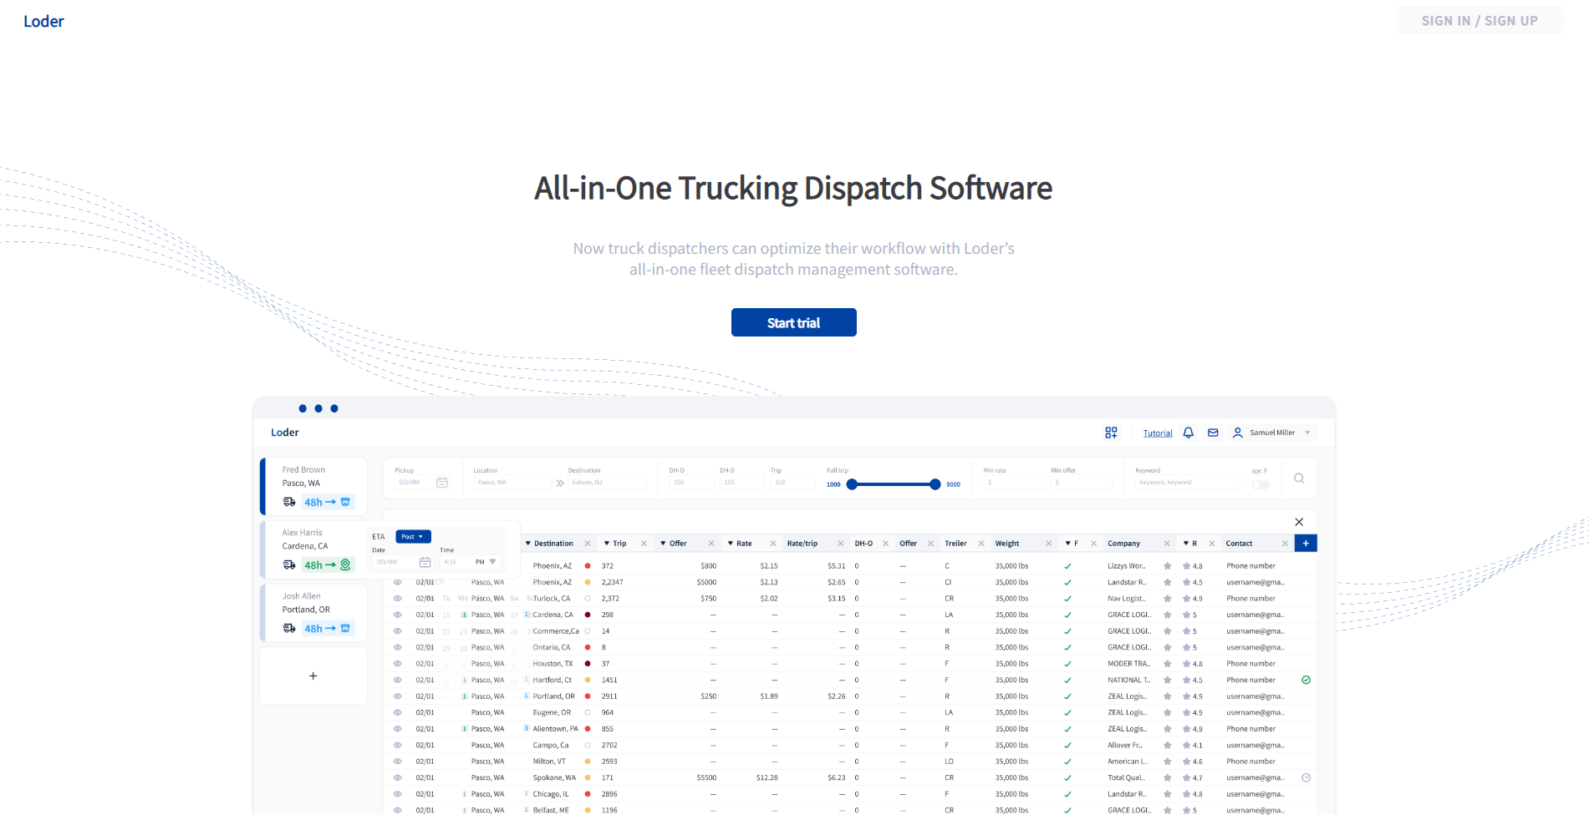Remove the Trip column with its X
The image size is (1589, 815).
[644, 544]
